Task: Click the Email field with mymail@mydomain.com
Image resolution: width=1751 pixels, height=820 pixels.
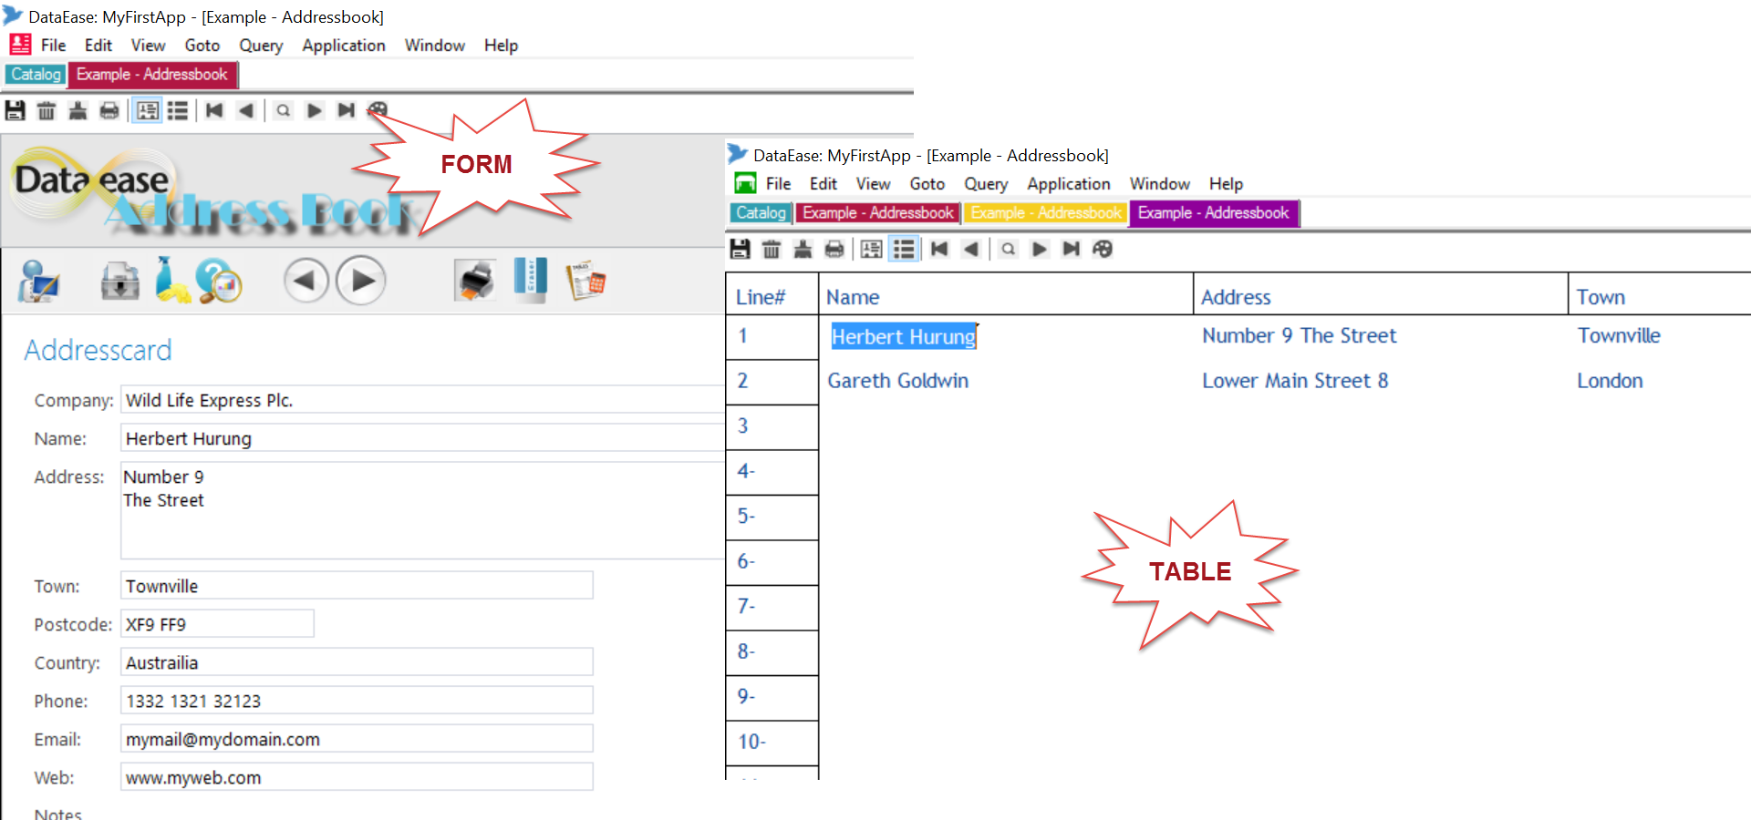Action: click(x=357, y=739)
